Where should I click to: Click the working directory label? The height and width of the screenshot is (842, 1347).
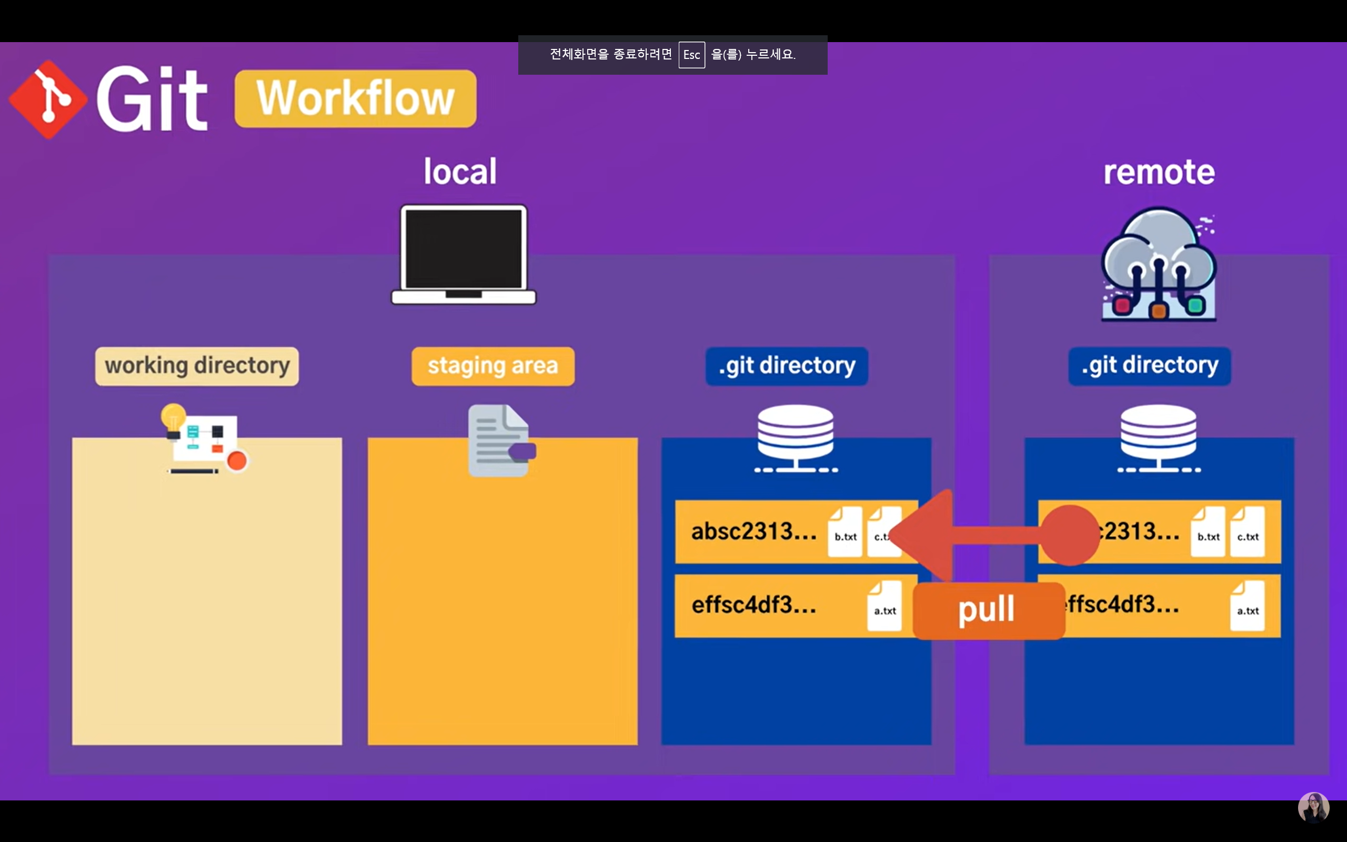[x=197, y=366]
